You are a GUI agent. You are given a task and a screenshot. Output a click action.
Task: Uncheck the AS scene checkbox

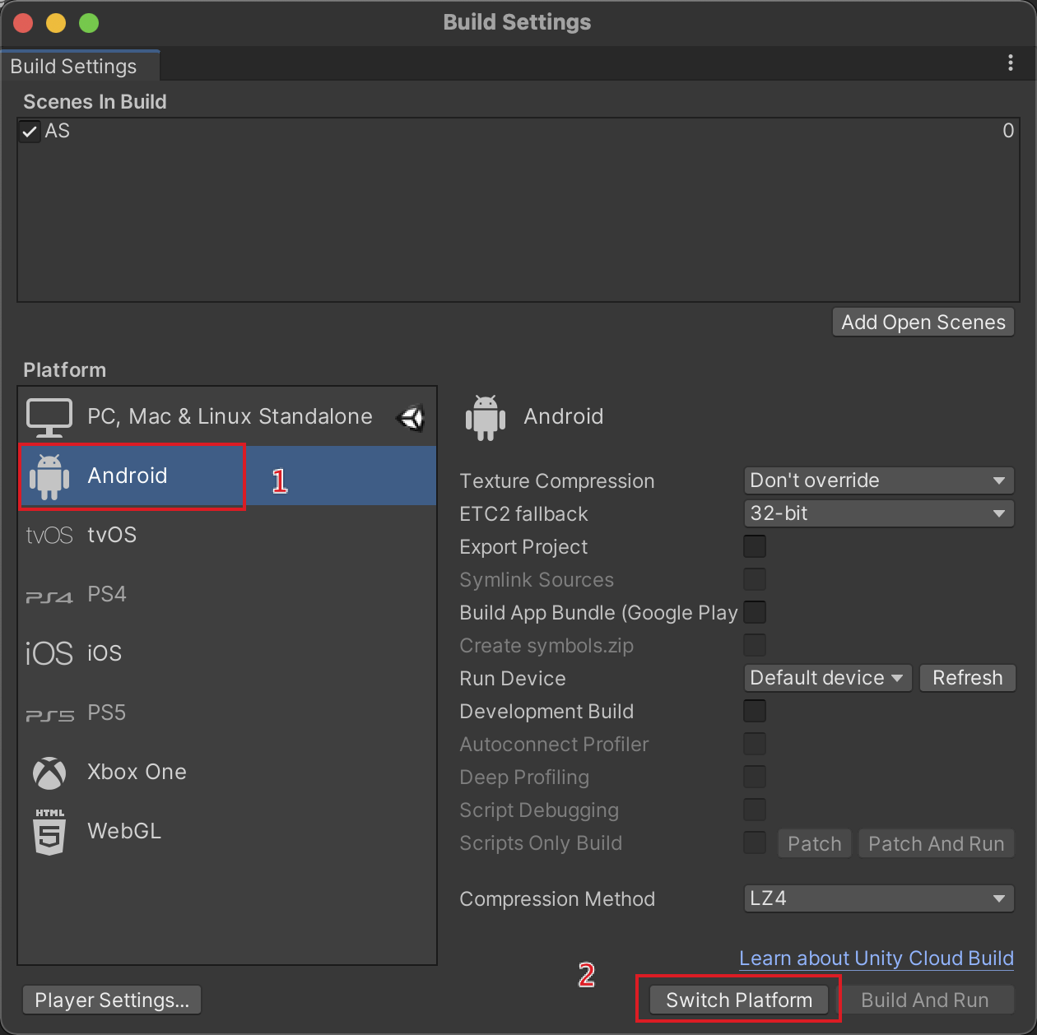30,132
